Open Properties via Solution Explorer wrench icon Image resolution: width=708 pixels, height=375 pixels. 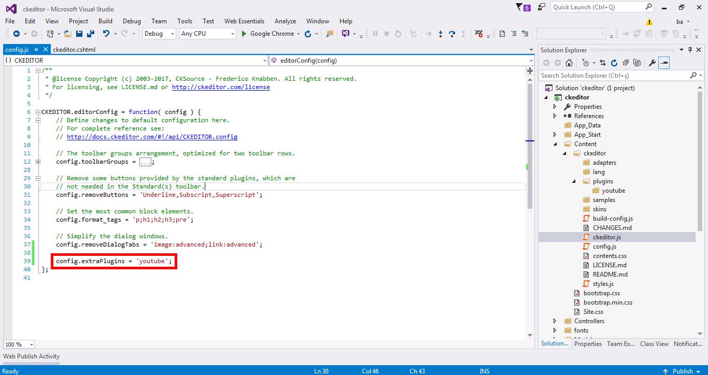(652, 63)
